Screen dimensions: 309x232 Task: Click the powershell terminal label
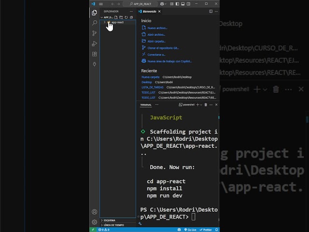(x=187, y=105)
